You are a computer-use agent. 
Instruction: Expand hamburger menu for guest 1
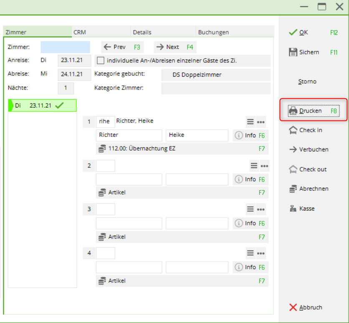click(x=250, y=122)
